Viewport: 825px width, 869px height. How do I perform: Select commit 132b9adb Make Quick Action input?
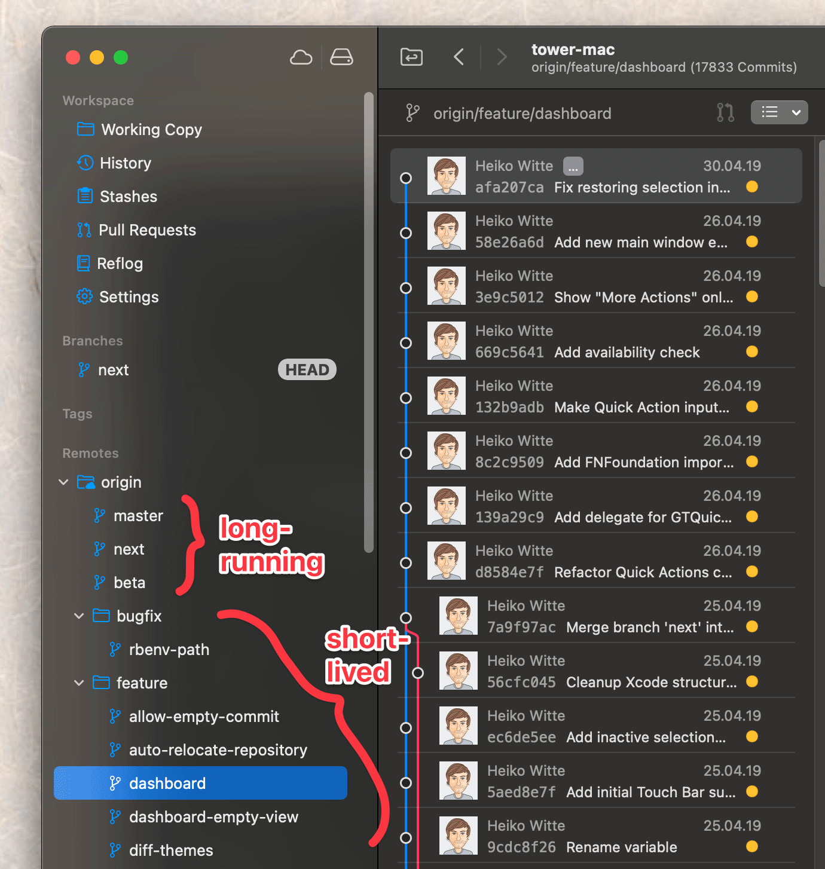click(x=596, y=396)
